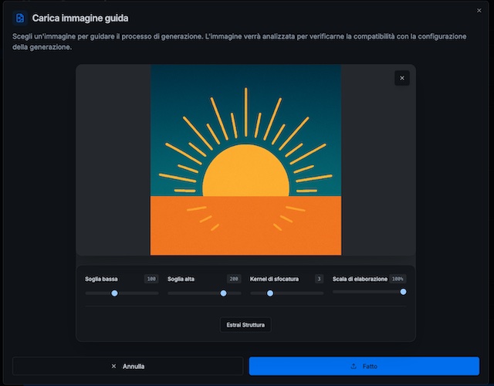
Task: Select the Soglia alta value box showing 200
Action: coord(234,279)
